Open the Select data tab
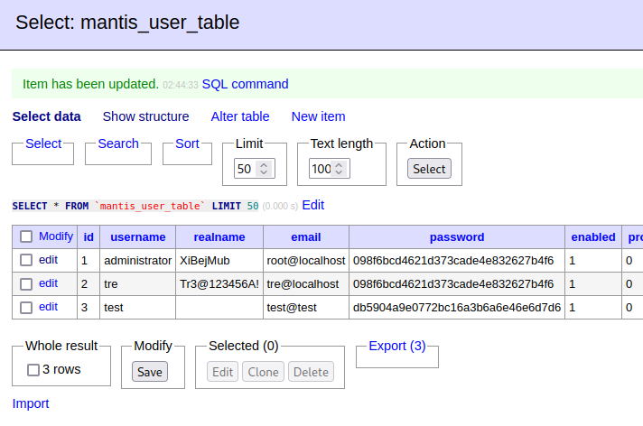Screen dimensions: 643x426 point(46,116)
